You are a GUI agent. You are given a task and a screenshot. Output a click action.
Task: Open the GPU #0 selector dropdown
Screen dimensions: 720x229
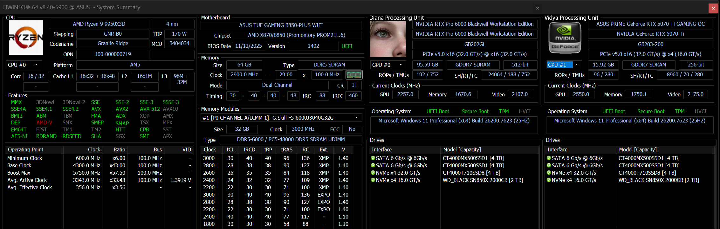tap(388, 65)
